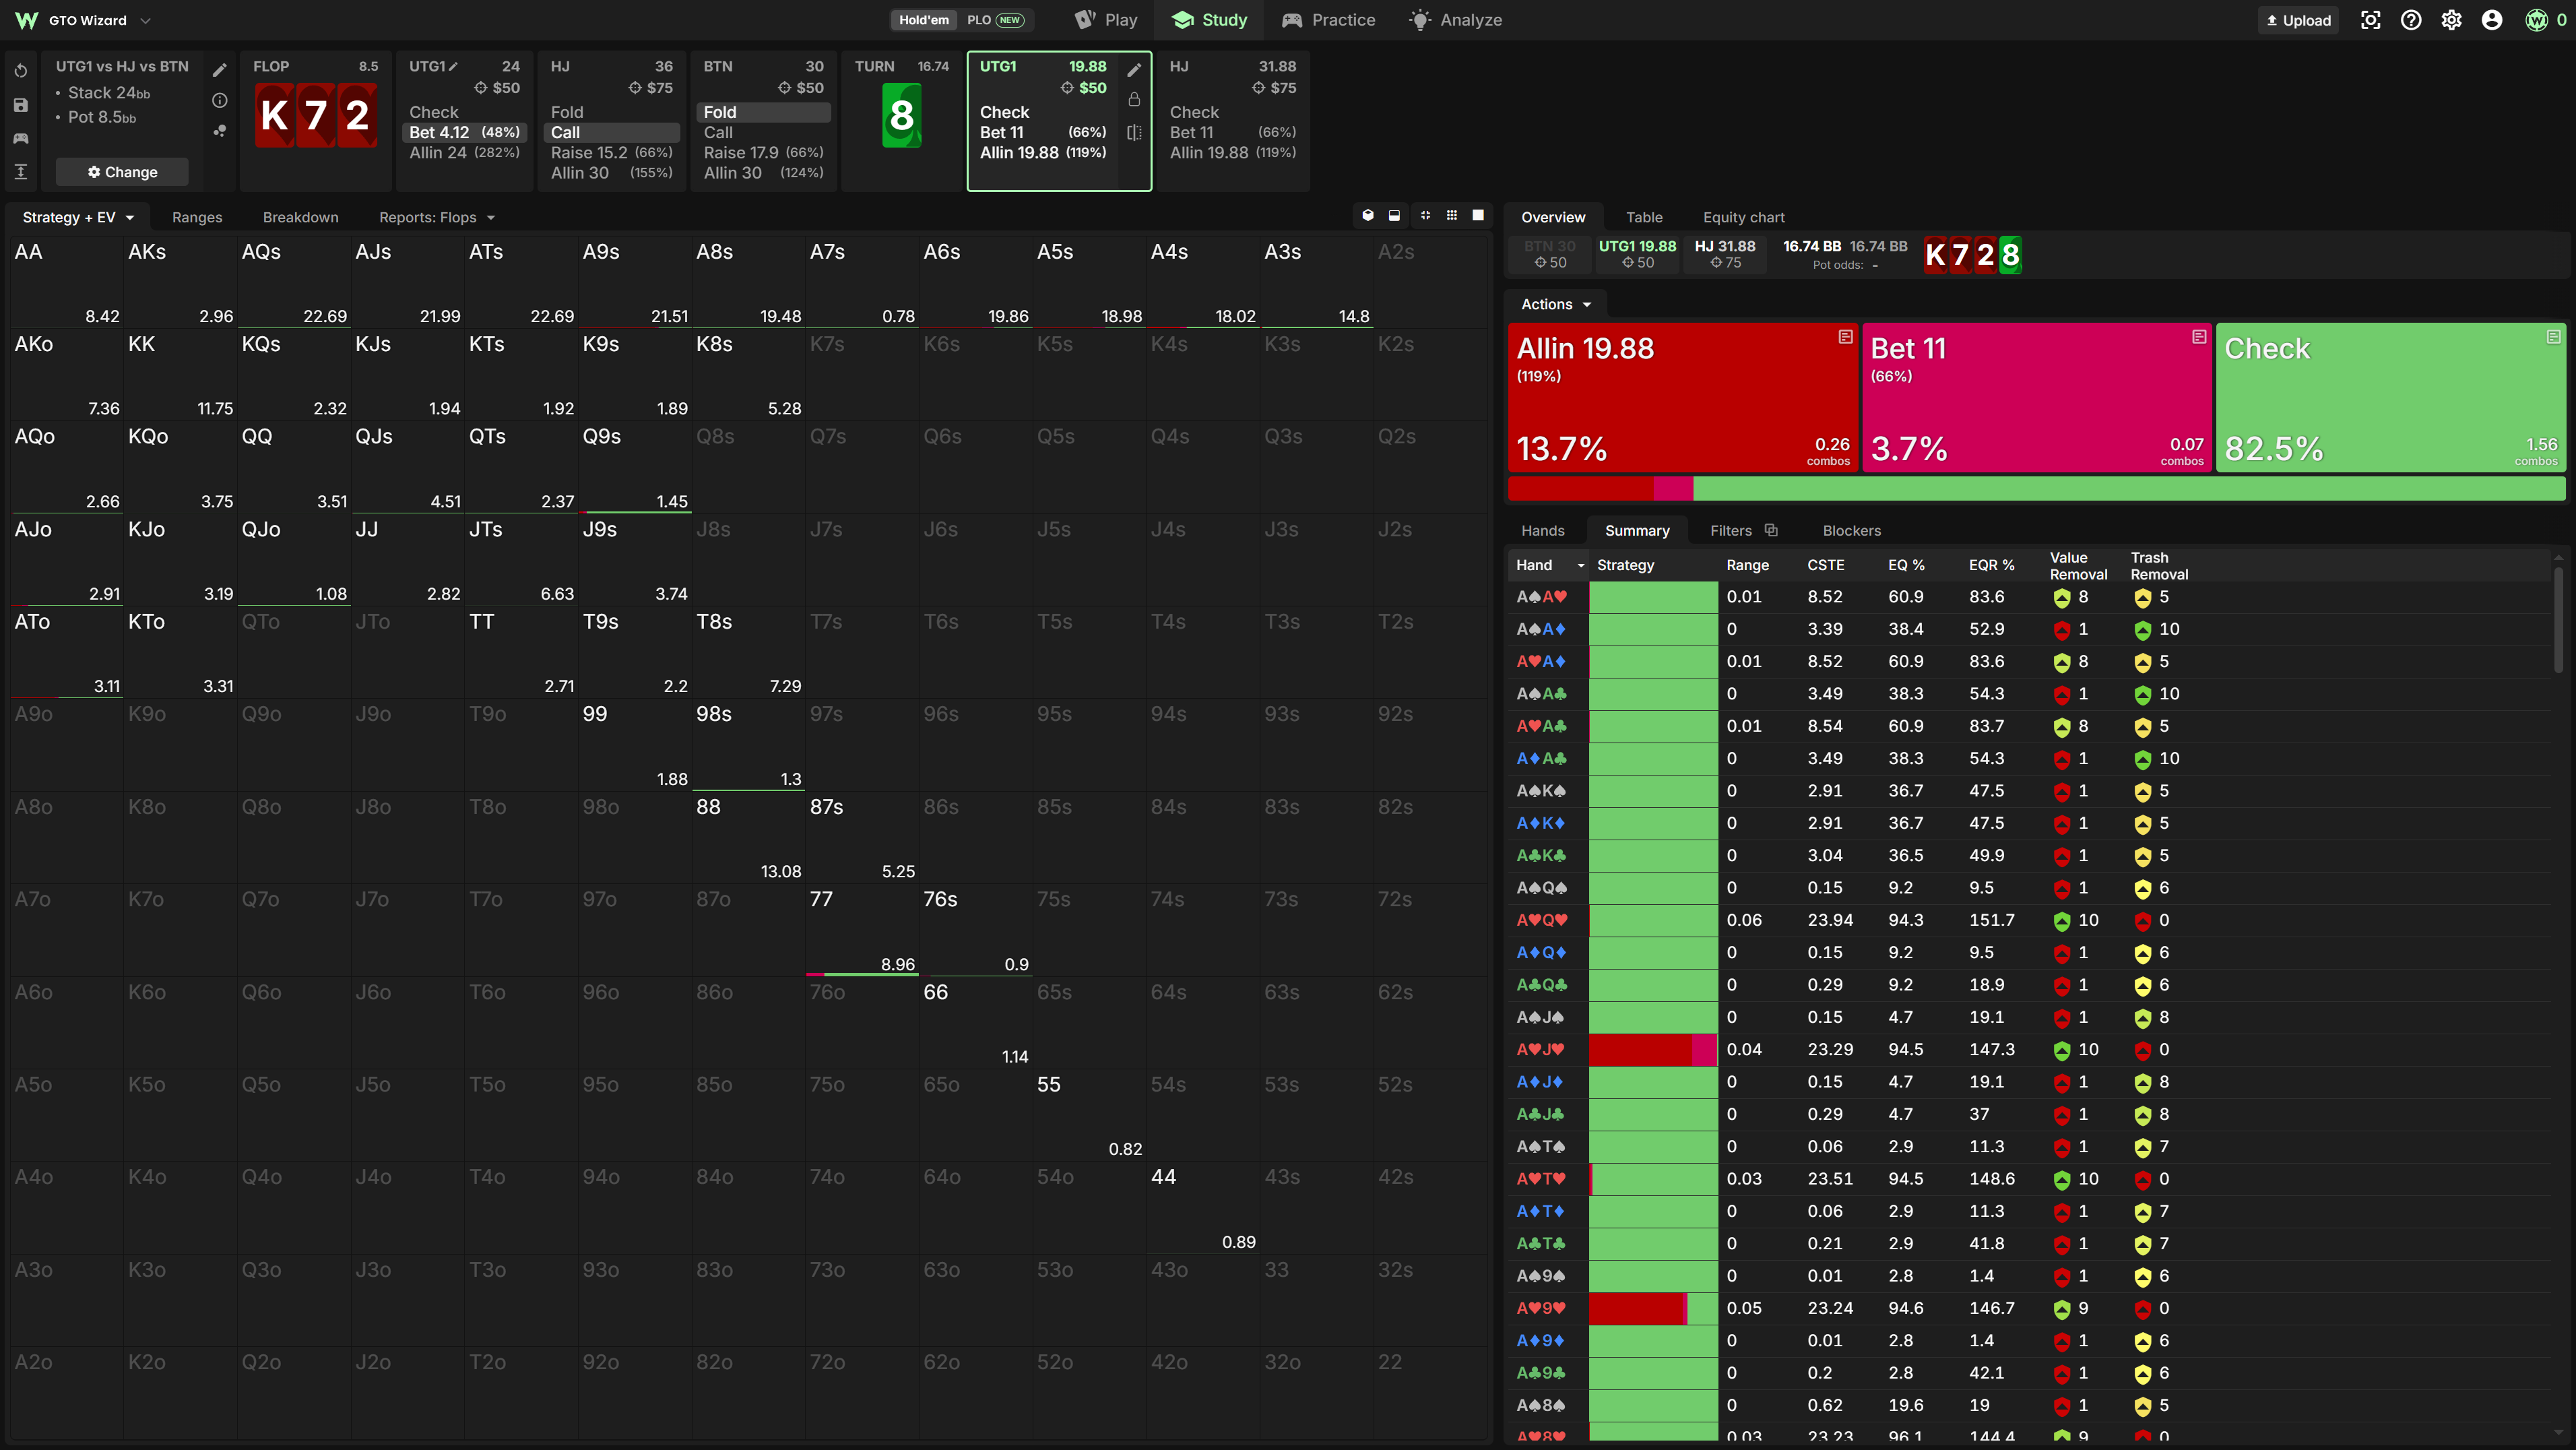Open the settings gear icon in header

click(x=2451, y=20)
